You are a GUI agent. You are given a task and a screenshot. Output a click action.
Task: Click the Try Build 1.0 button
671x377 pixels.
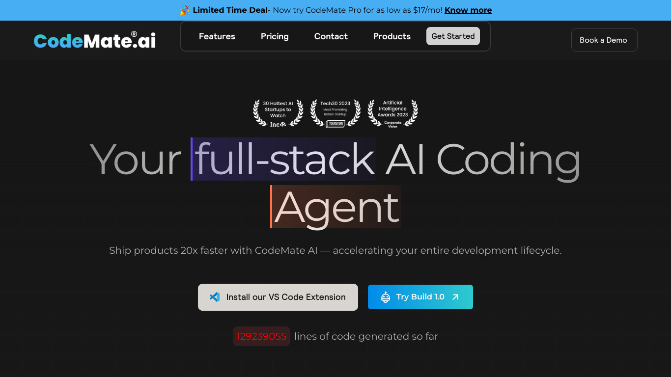pyautogui.click(x=420, y=297)
